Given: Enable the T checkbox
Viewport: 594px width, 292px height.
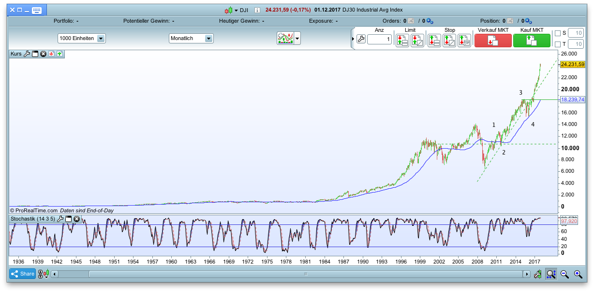Looking at the screenshot, I should coord(558,44).
